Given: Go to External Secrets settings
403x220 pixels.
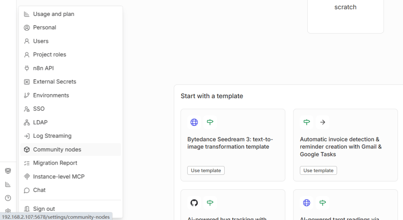Looking at the screenshot, I should (x=55, y=81).
